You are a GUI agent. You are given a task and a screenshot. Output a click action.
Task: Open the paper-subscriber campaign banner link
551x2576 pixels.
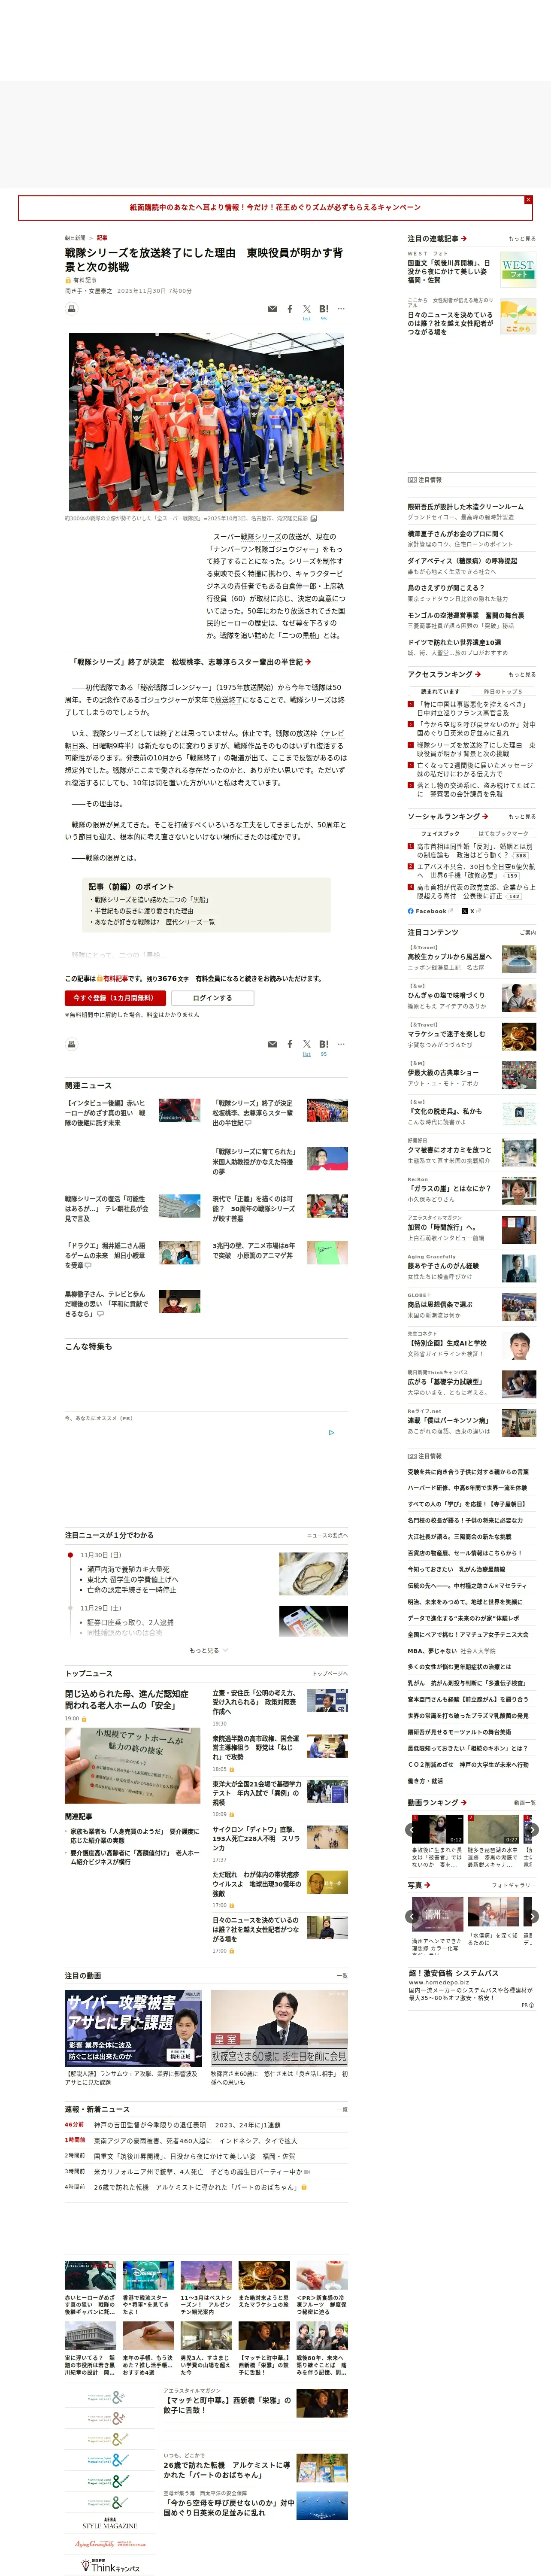(x=275, y=207)
